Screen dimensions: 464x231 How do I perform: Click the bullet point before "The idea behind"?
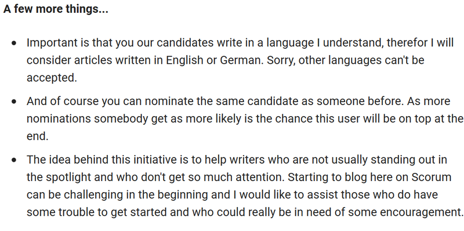[14, 160]
